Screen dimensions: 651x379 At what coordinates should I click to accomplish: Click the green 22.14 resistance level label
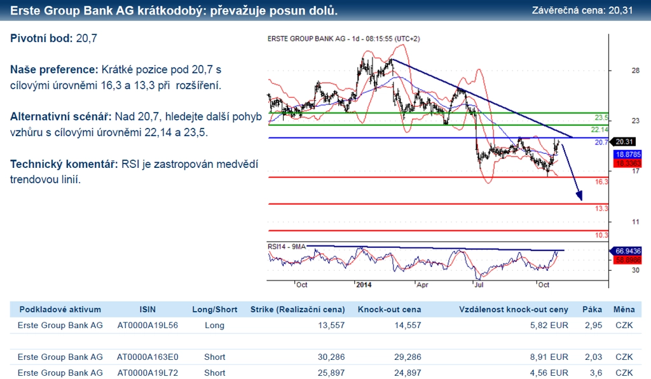tap(600, 130)
